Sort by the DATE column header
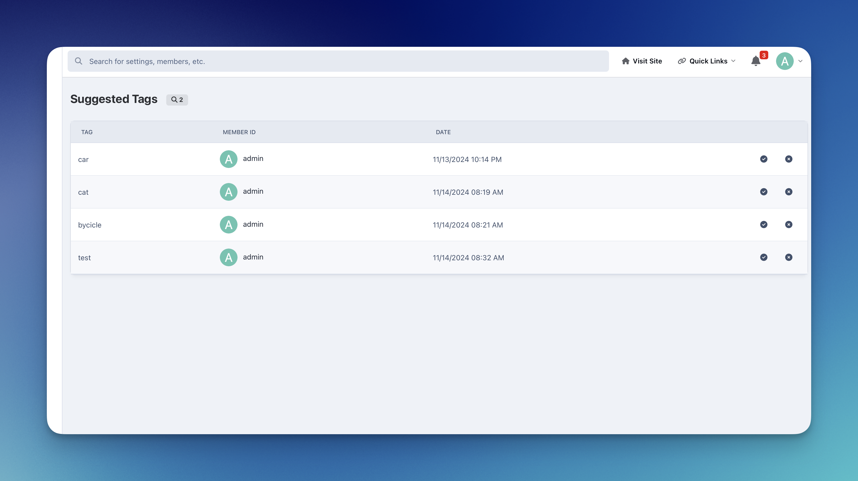858x481 pixels. pos(443,132)
